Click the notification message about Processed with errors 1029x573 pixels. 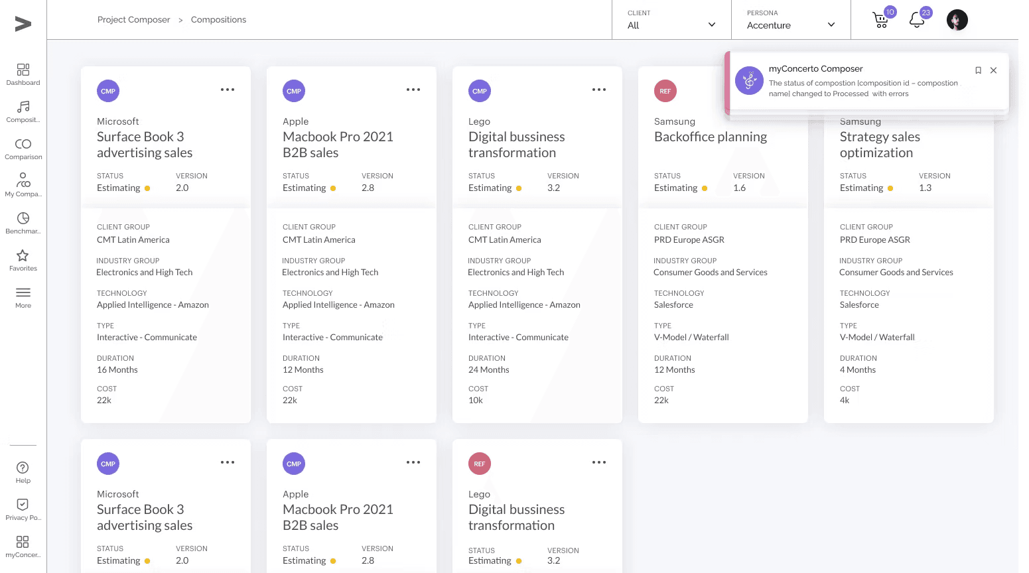click(x=863, y=88)
